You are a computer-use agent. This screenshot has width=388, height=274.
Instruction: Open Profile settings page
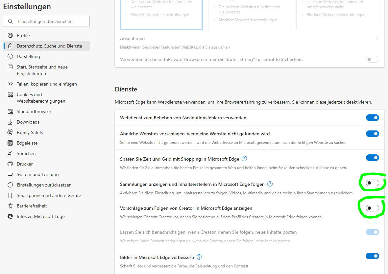click(x=46, y=35)
